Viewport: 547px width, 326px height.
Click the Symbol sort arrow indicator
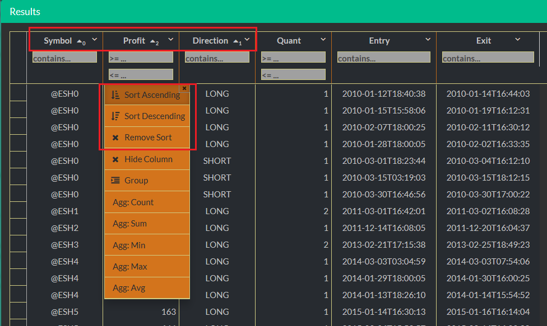click(81, 42)
